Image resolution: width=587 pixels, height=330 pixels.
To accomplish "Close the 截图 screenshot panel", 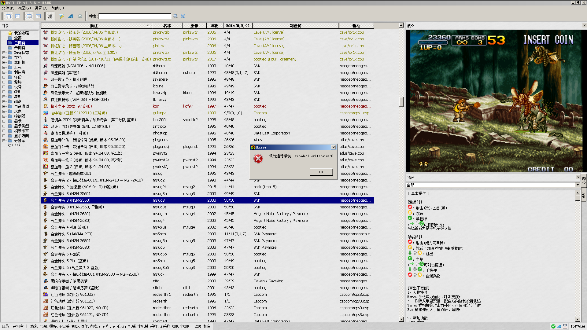I will point(584,25).
